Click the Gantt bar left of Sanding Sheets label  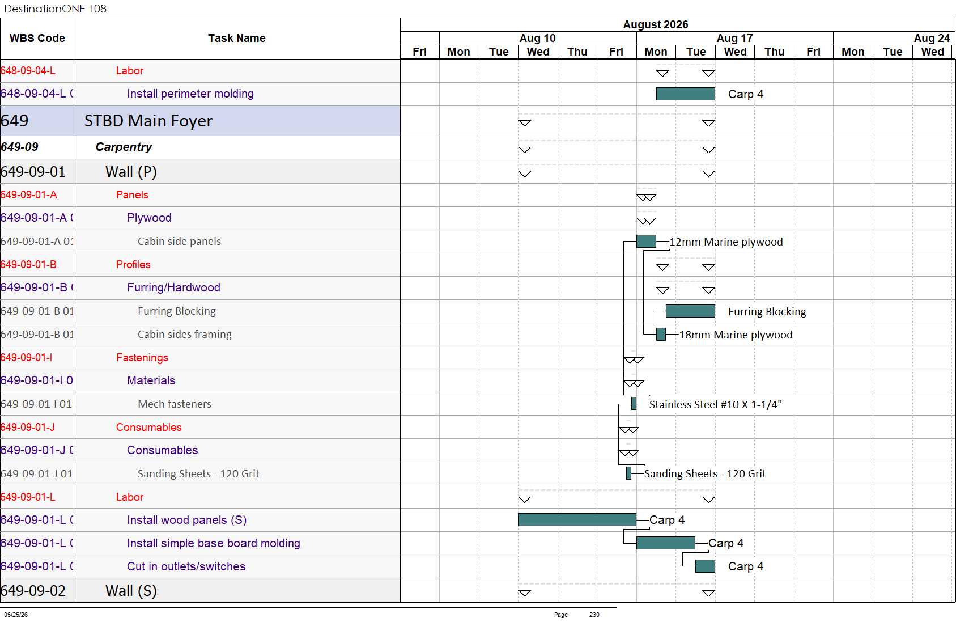628,473
